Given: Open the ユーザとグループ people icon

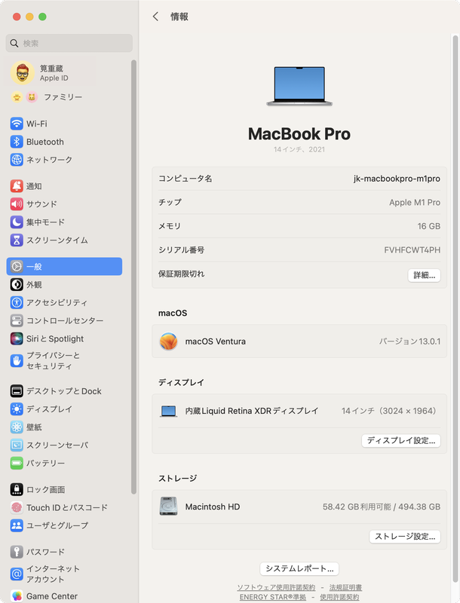Looking at the screenshot, I should click(17, 525).
